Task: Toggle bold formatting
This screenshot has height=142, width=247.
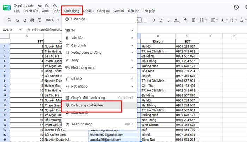Action: [153, 20]
